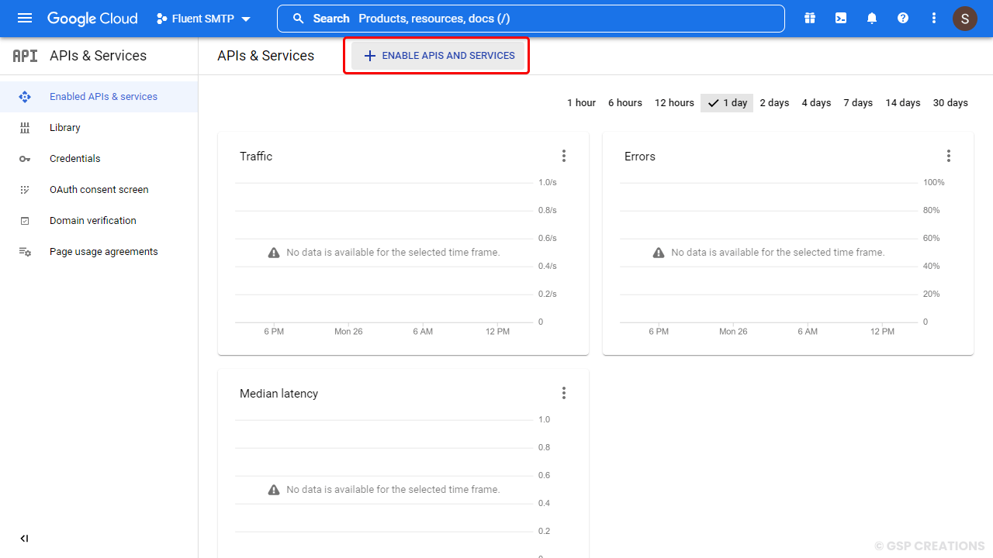Open Errors chart options menu
The height and width of the screenshot is (558, 993).
click(x=949, y=155)
